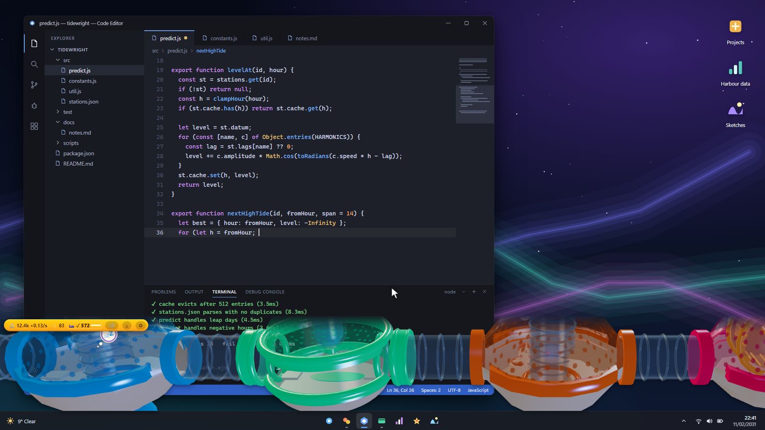Screen dimensions: 765x430
Task: Click the src breadcrumb segment
Action: pyautogui.click(x=155, y=51)
